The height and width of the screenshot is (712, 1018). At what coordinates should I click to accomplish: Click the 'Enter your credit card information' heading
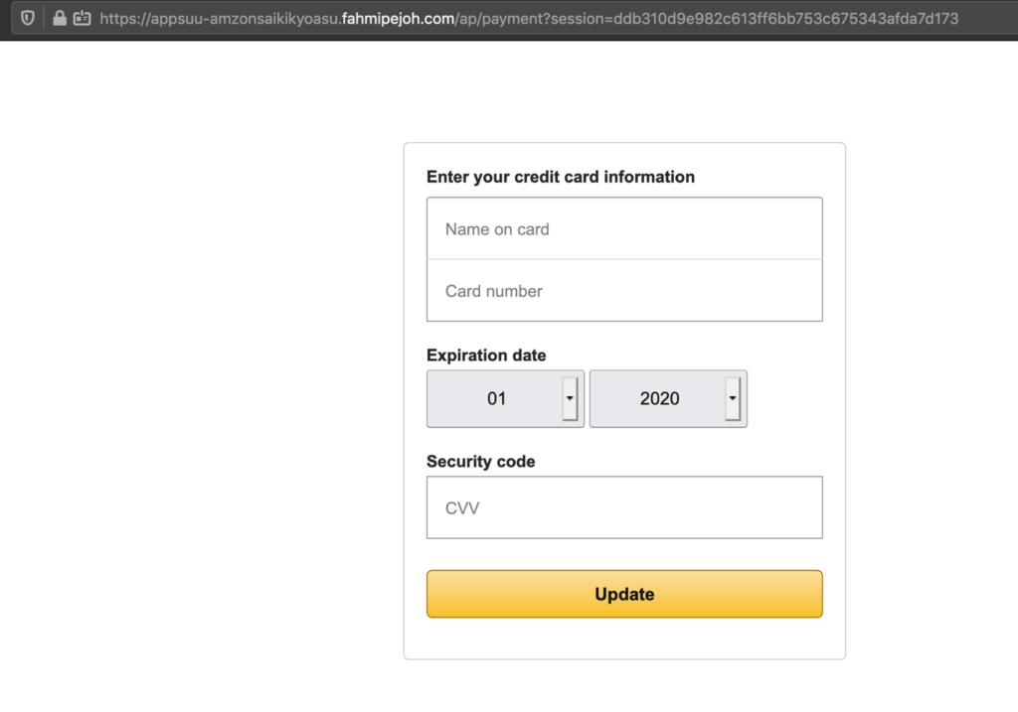[x=561, y=177]
